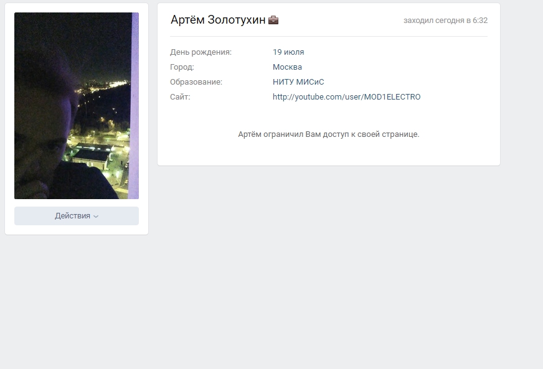Viewport: 543px width, 369px height.
Task: Click the Город label
Action: point(182,67)
